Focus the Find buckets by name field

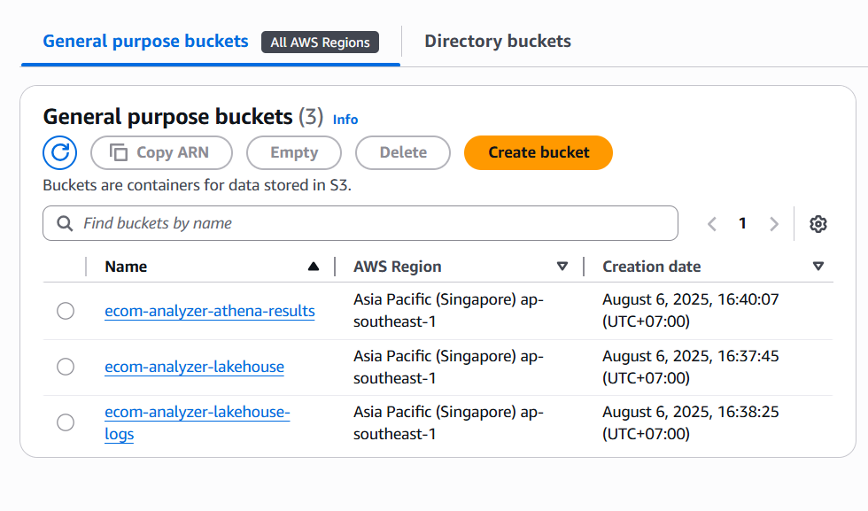[372, 224]
